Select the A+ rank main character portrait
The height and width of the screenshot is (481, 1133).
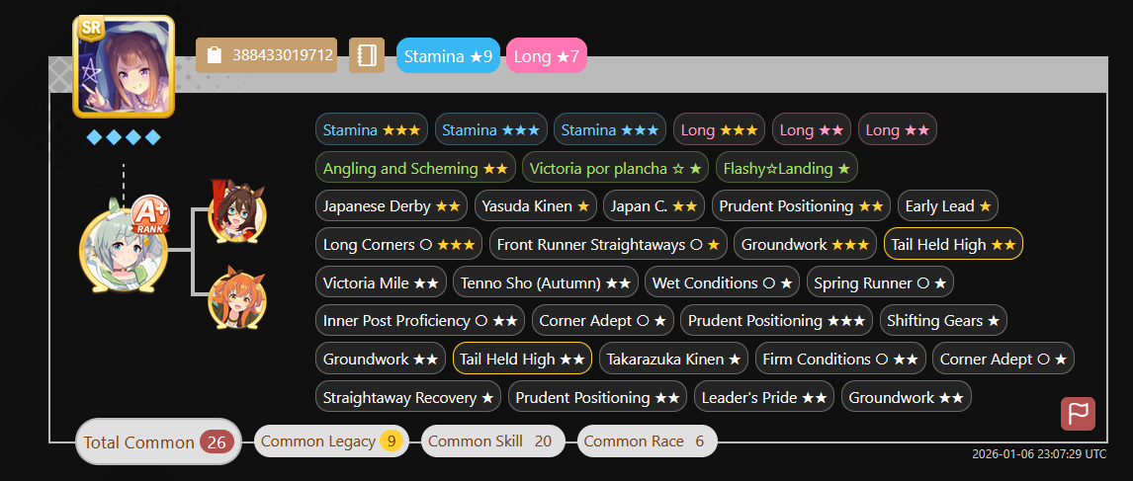click(x=124, y=249)
